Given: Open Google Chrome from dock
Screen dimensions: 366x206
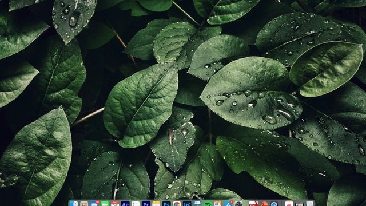Looking at the screenshot, I should (x=177, y=204).
